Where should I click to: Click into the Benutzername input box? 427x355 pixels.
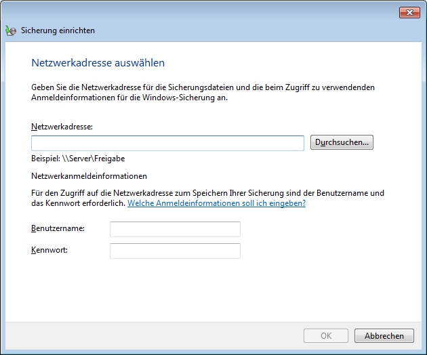point(175,229)
